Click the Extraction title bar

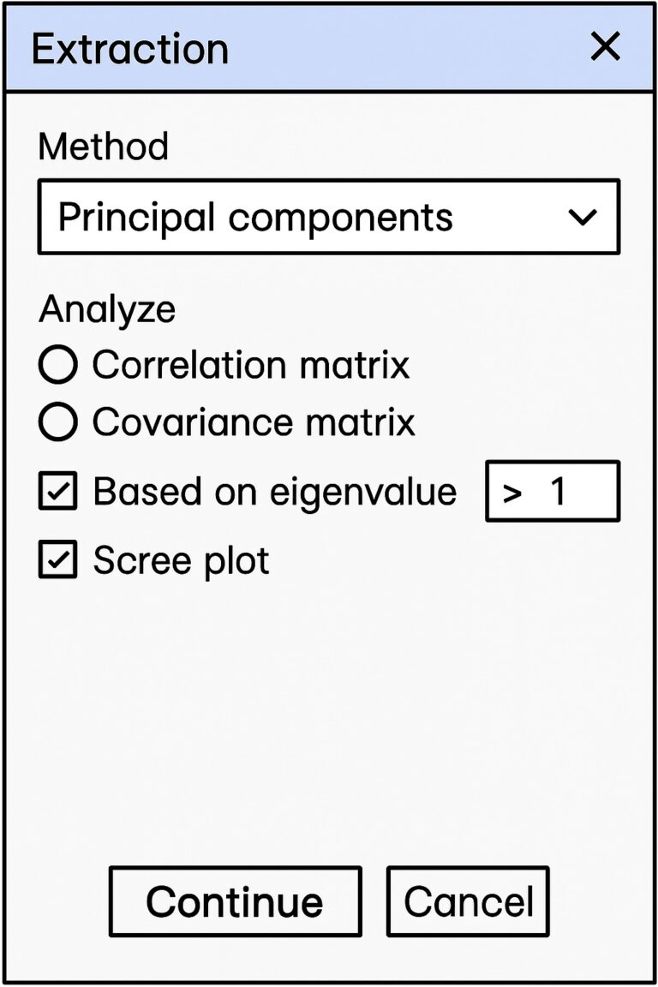(257, 48)
